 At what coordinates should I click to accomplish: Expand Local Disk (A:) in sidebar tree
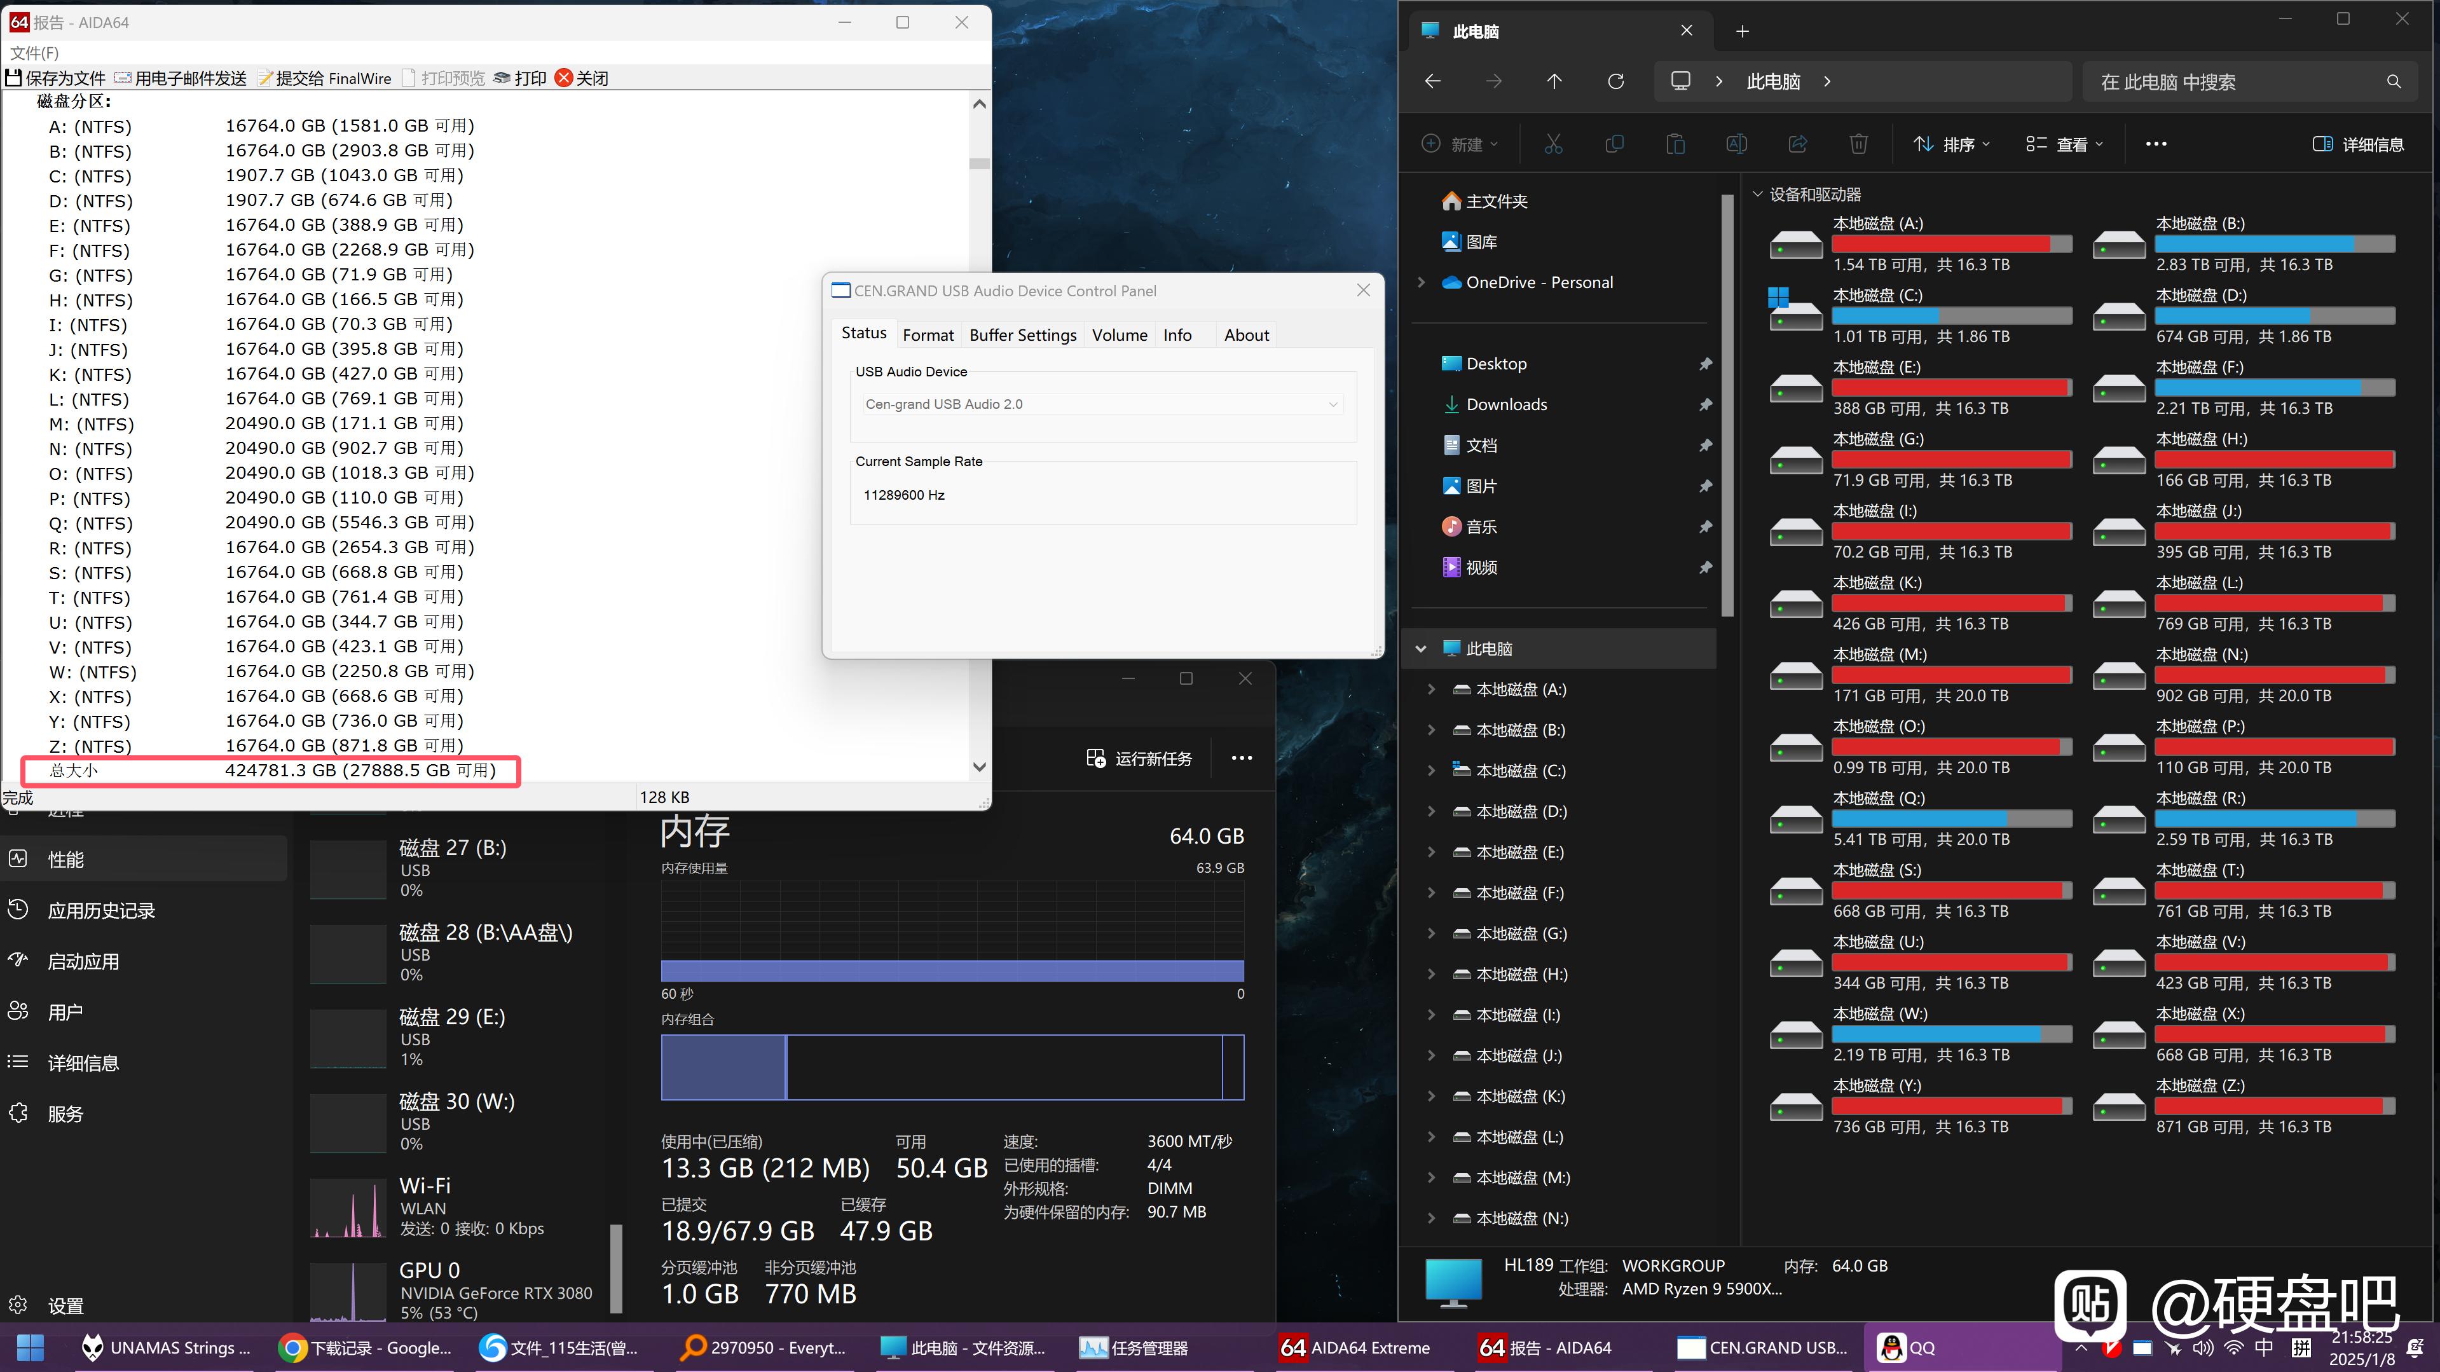tap(1431, 690)
